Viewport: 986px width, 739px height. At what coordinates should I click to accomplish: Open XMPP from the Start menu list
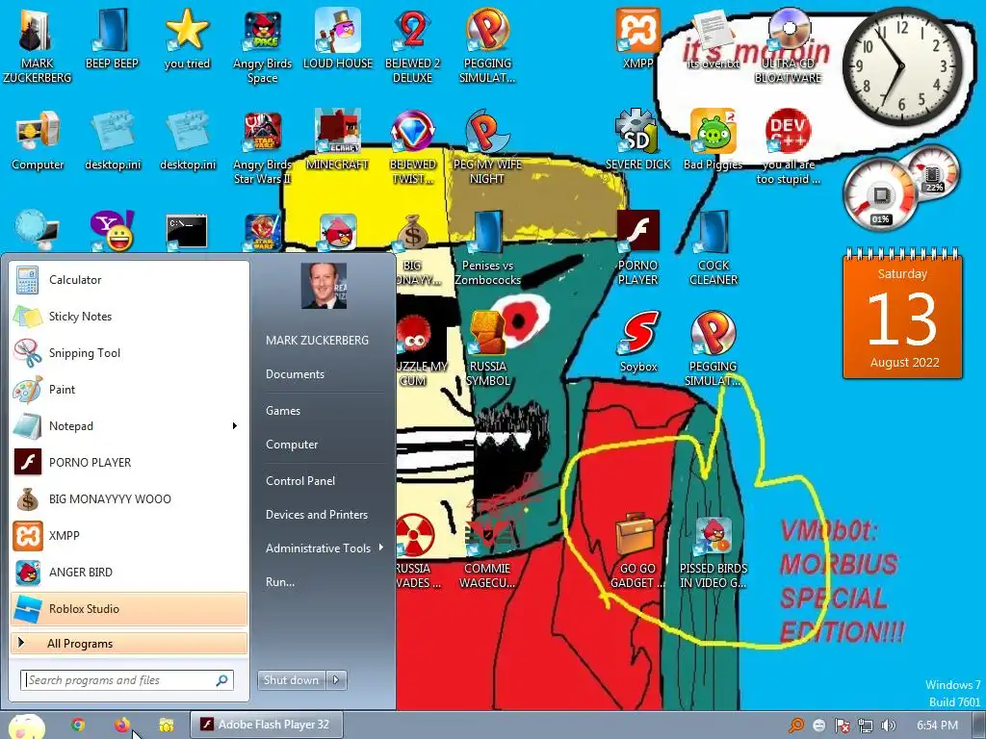pos(129,535)
